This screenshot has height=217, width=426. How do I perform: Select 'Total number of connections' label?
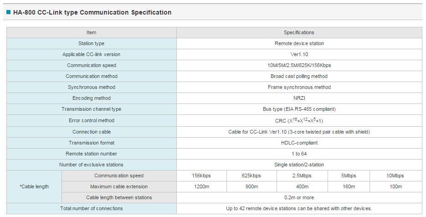coord(91,208)
